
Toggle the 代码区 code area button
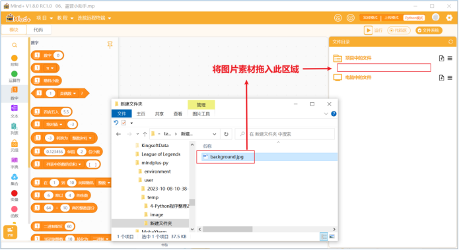[x=399, y=30]
